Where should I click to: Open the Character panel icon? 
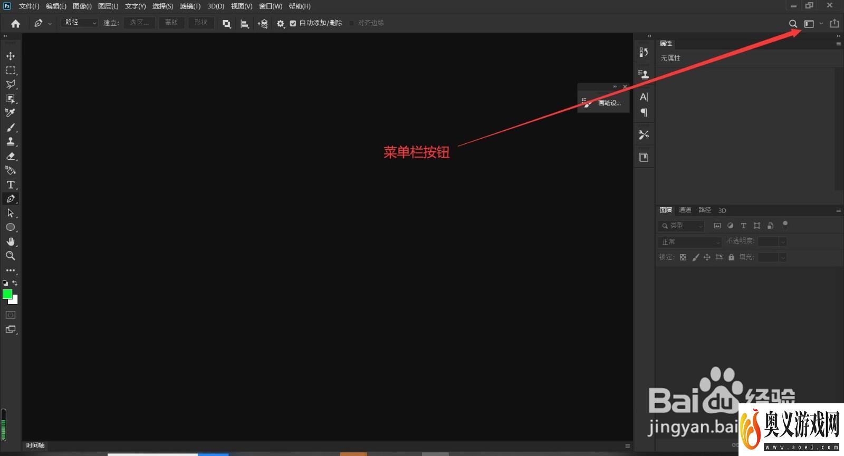(x=644, y=97)
